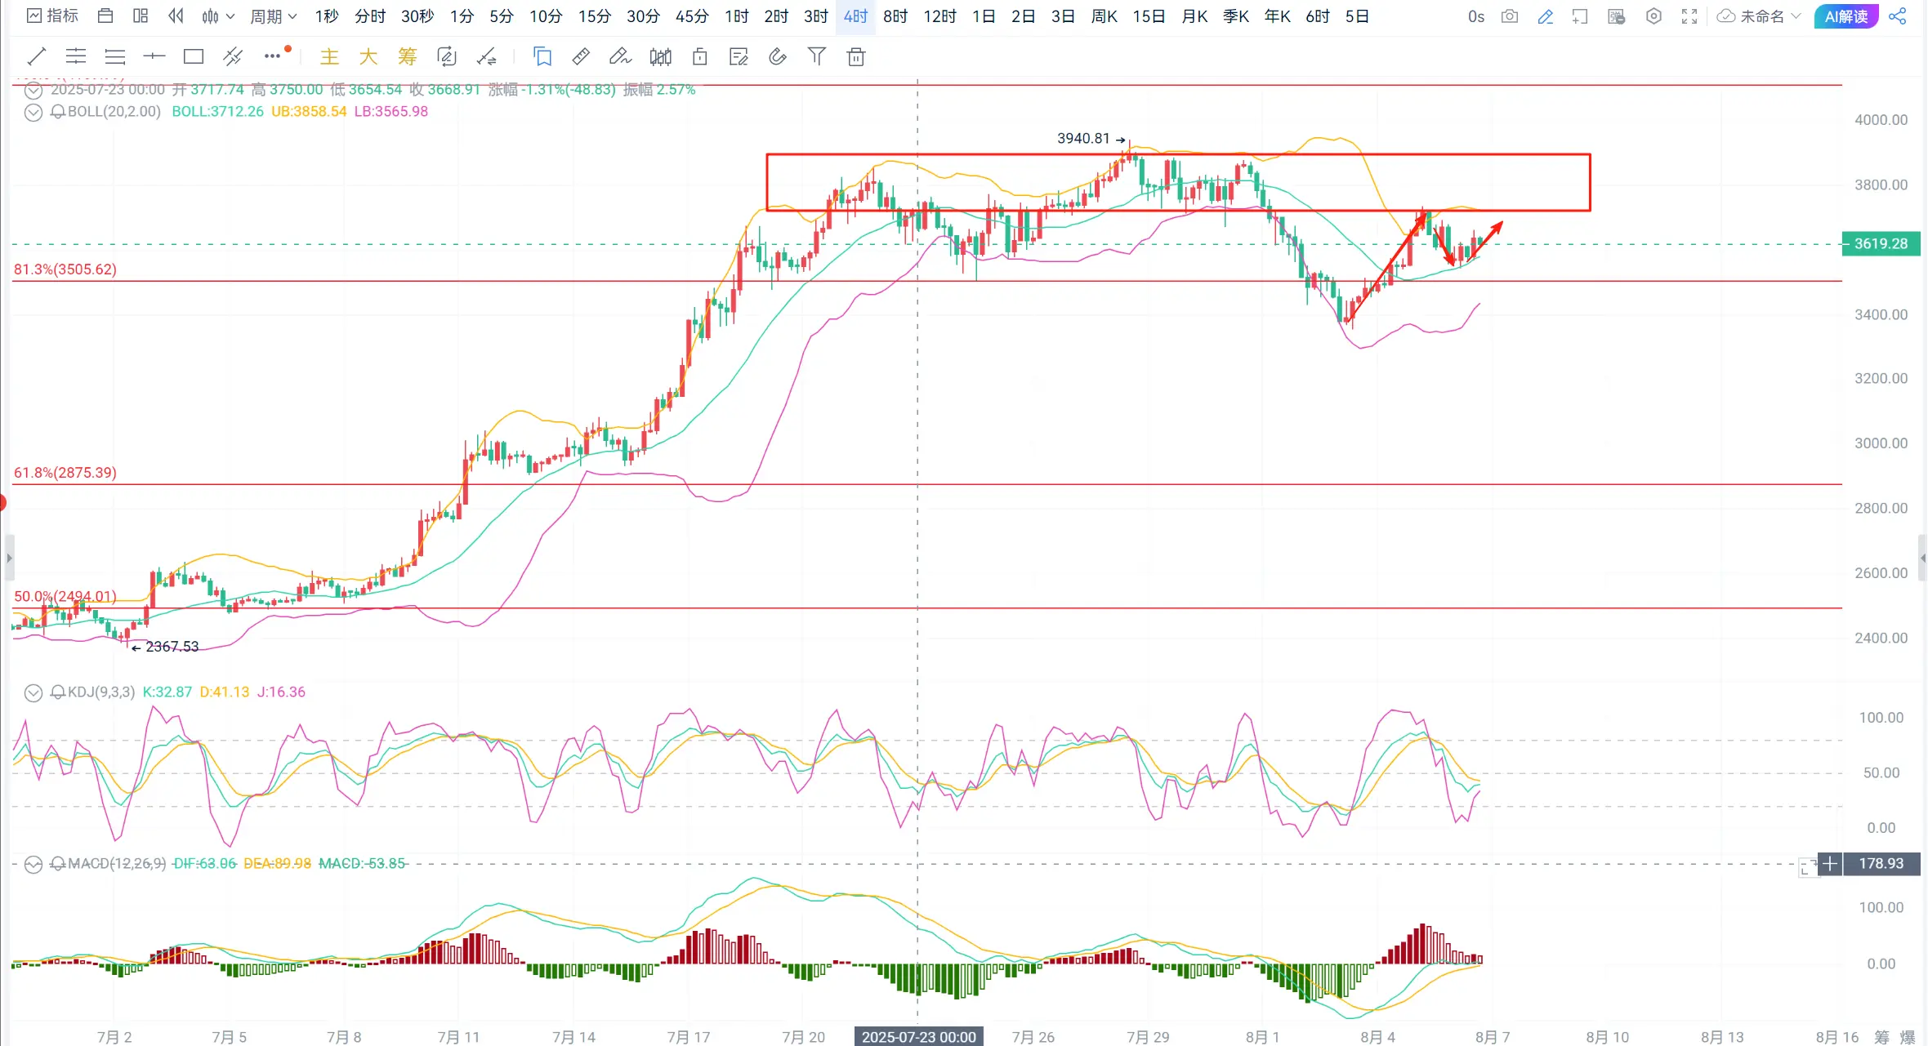Click the bullet comment (弹) icon
1928x1046 pixels.
(1616, 16)
